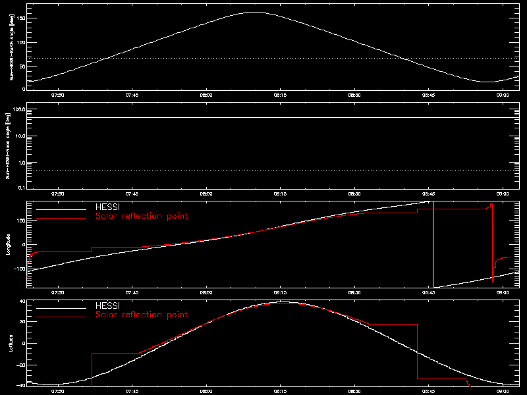The height and width of the screenshot is (395, 527).
Task: Click 'HESSI' legend text in Longitude plot
Action: pos(107,207)
